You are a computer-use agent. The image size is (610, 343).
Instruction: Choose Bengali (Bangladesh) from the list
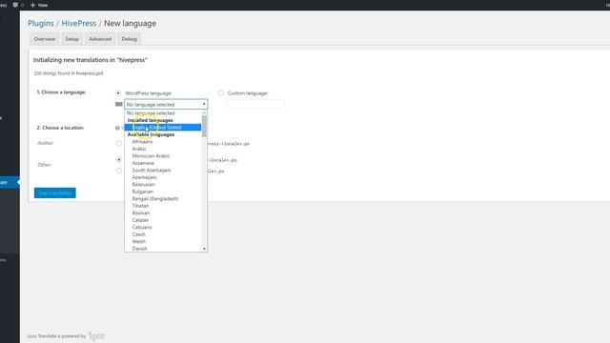click(163, 199)
